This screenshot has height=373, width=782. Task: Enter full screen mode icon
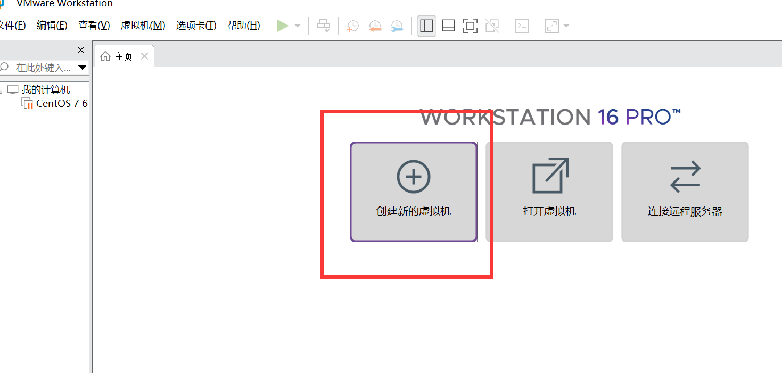tap(470, 26)
